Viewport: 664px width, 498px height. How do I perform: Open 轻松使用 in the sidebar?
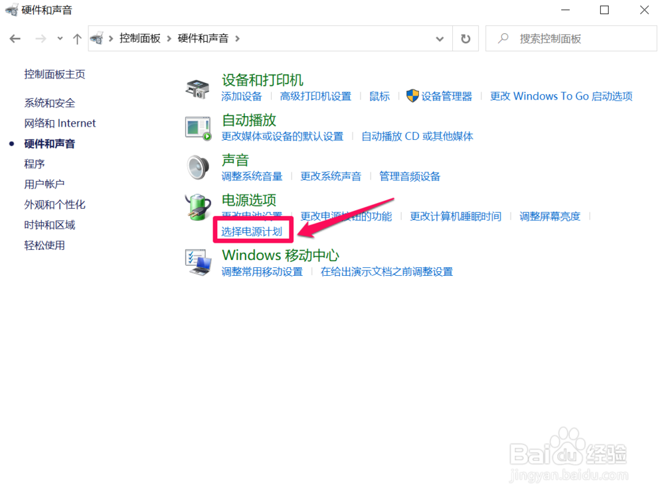tap(44, 245)
